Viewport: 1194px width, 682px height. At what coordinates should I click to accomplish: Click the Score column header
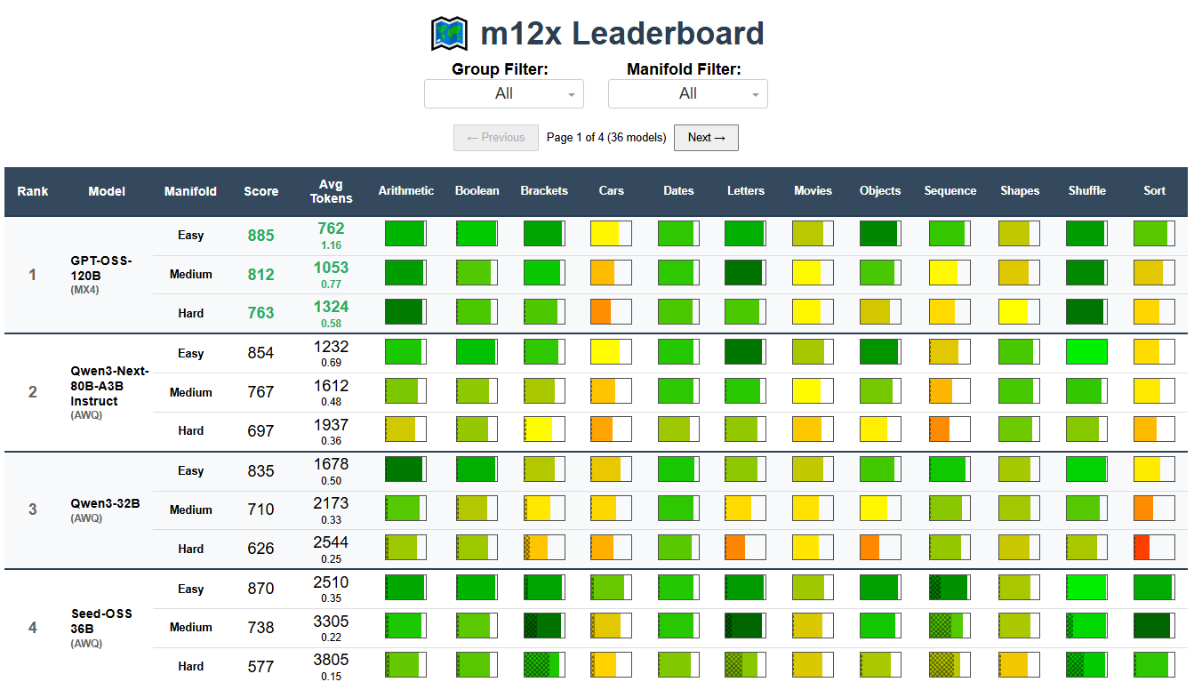pyautogui.click(x=260, y=191)
